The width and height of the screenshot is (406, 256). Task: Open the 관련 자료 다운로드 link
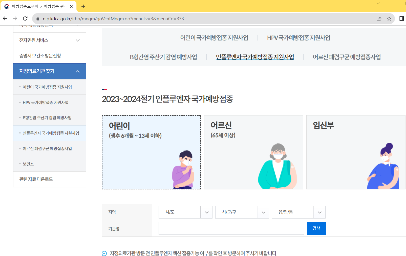click(x=36, y=179)
